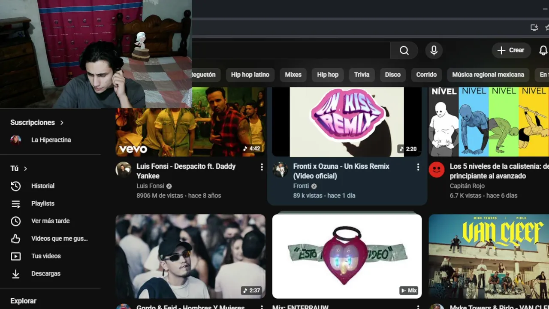Click Fronti channel avatar

tap(280, 170)
